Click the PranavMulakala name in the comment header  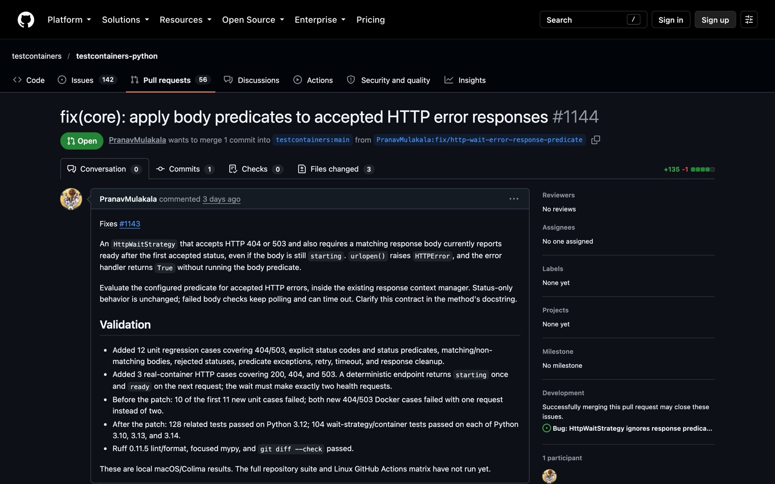[128, 199]
